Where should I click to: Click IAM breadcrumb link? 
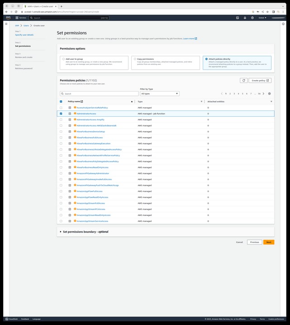click(x=17, y=25)
